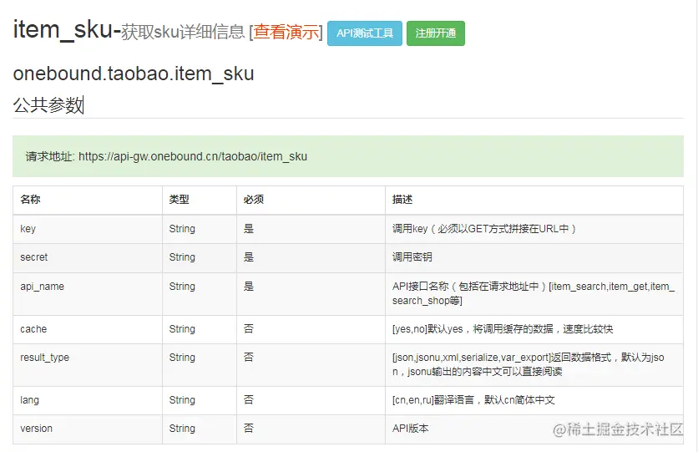
Task: Click the 公共参数 section heading
Action: tap(48, 105)
